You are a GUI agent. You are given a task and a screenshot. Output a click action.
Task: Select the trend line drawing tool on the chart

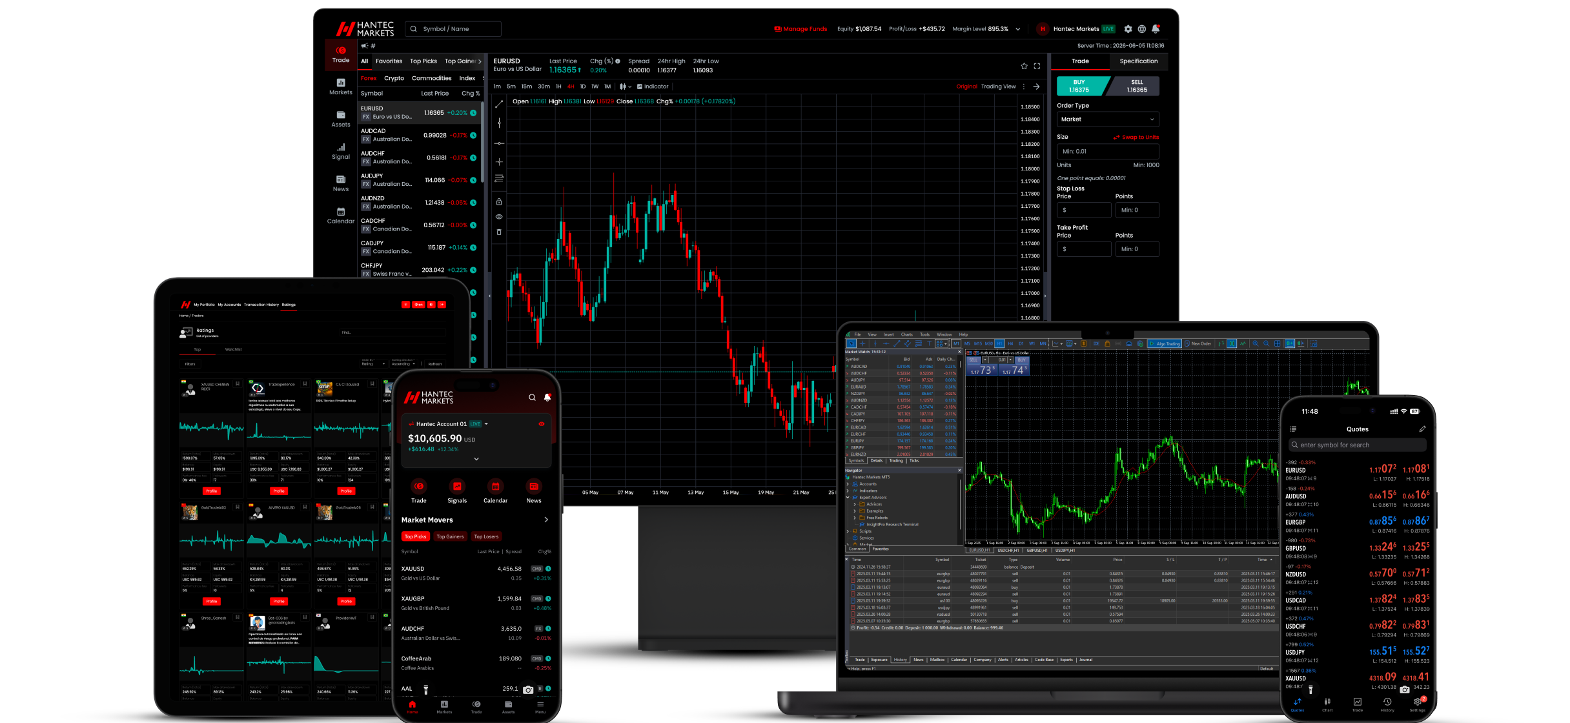click(499, 104)
